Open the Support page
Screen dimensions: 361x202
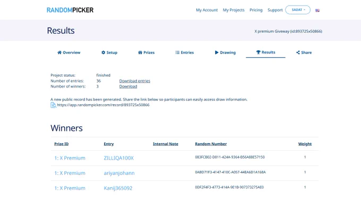click(275, 10)
